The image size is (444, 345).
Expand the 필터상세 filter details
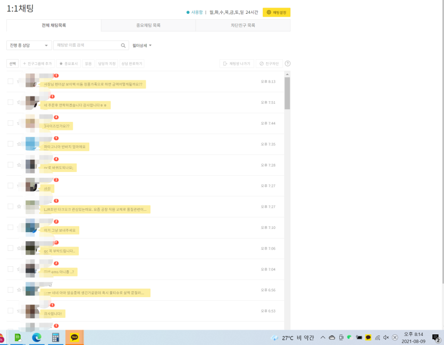(142, 45)
